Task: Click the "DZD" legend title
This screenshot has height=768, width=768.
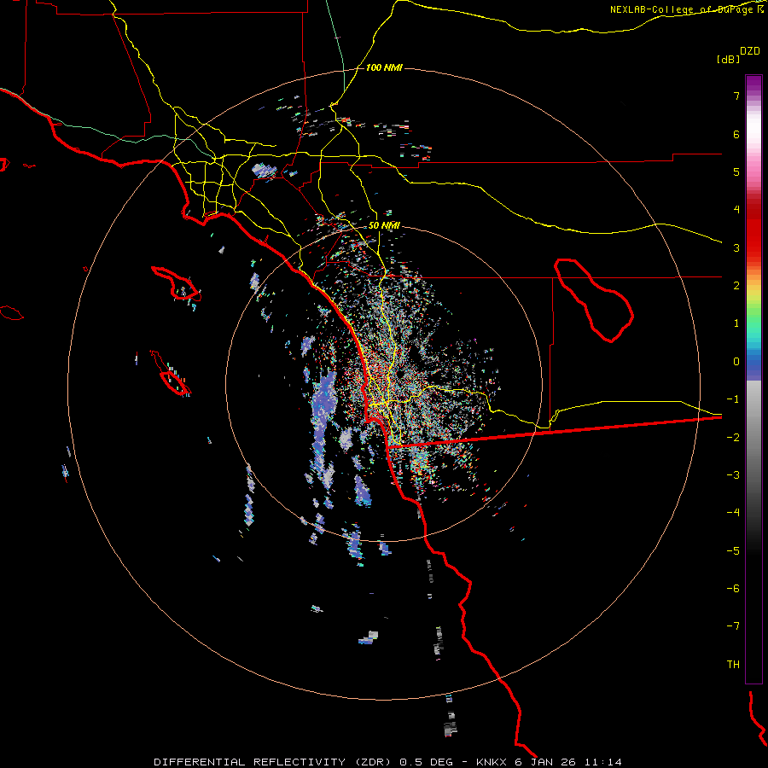Action: tap(750, 51)
